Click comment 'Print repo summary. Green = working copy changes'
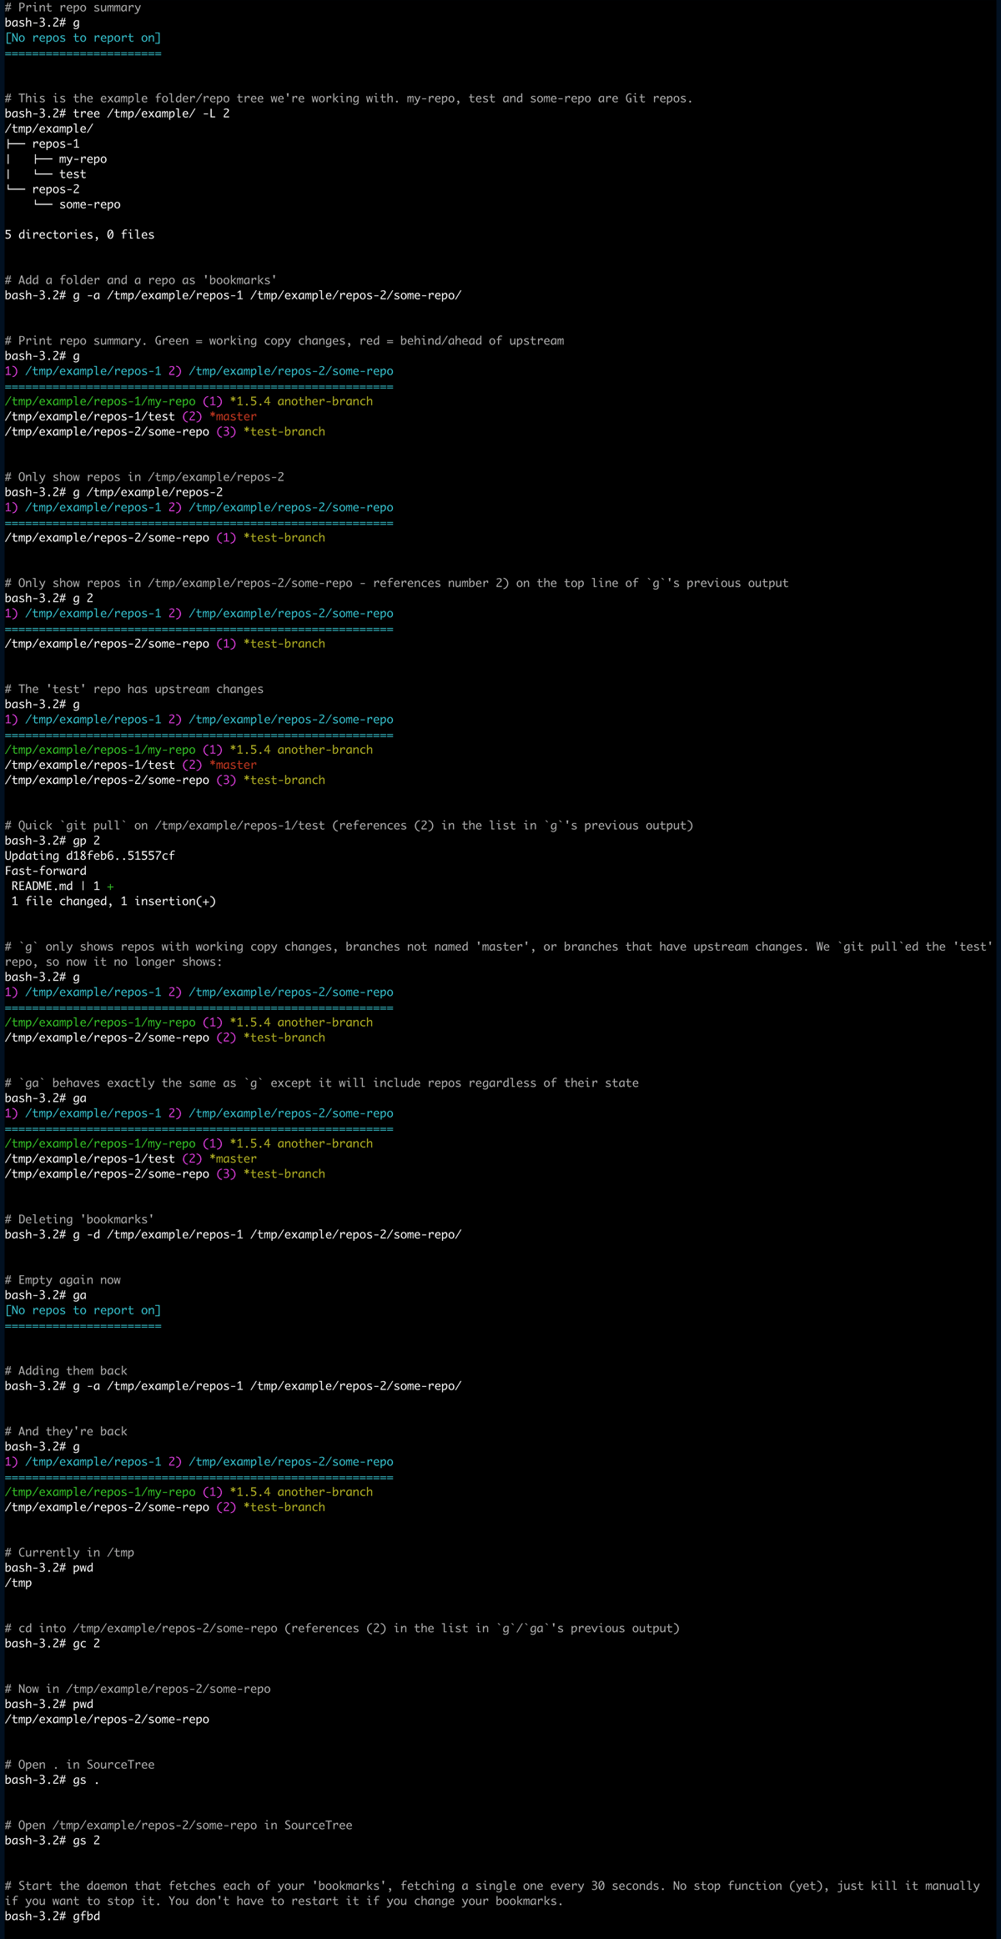 (284, 340)
